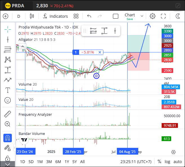The width and height of the screenshot is (185, 167).
Task: Click the Frequency Analyzer indicator label
Action: 35,115
